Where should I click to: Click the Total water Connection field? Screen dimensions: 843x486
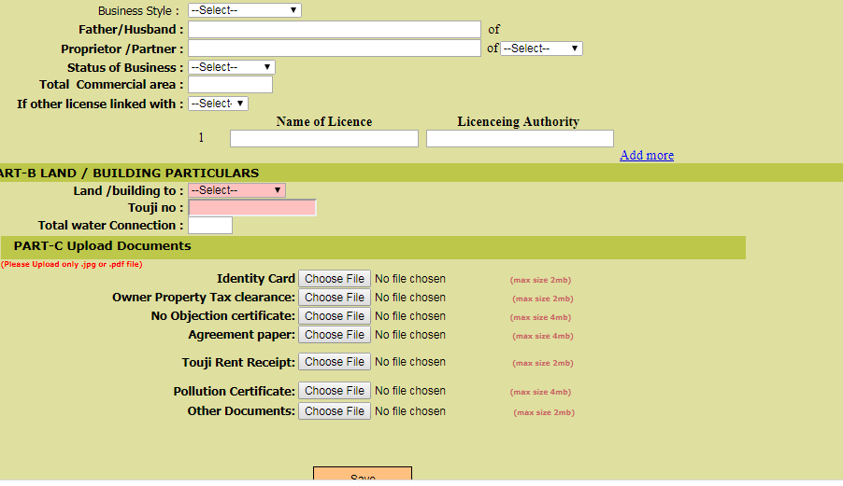[210, 226]
